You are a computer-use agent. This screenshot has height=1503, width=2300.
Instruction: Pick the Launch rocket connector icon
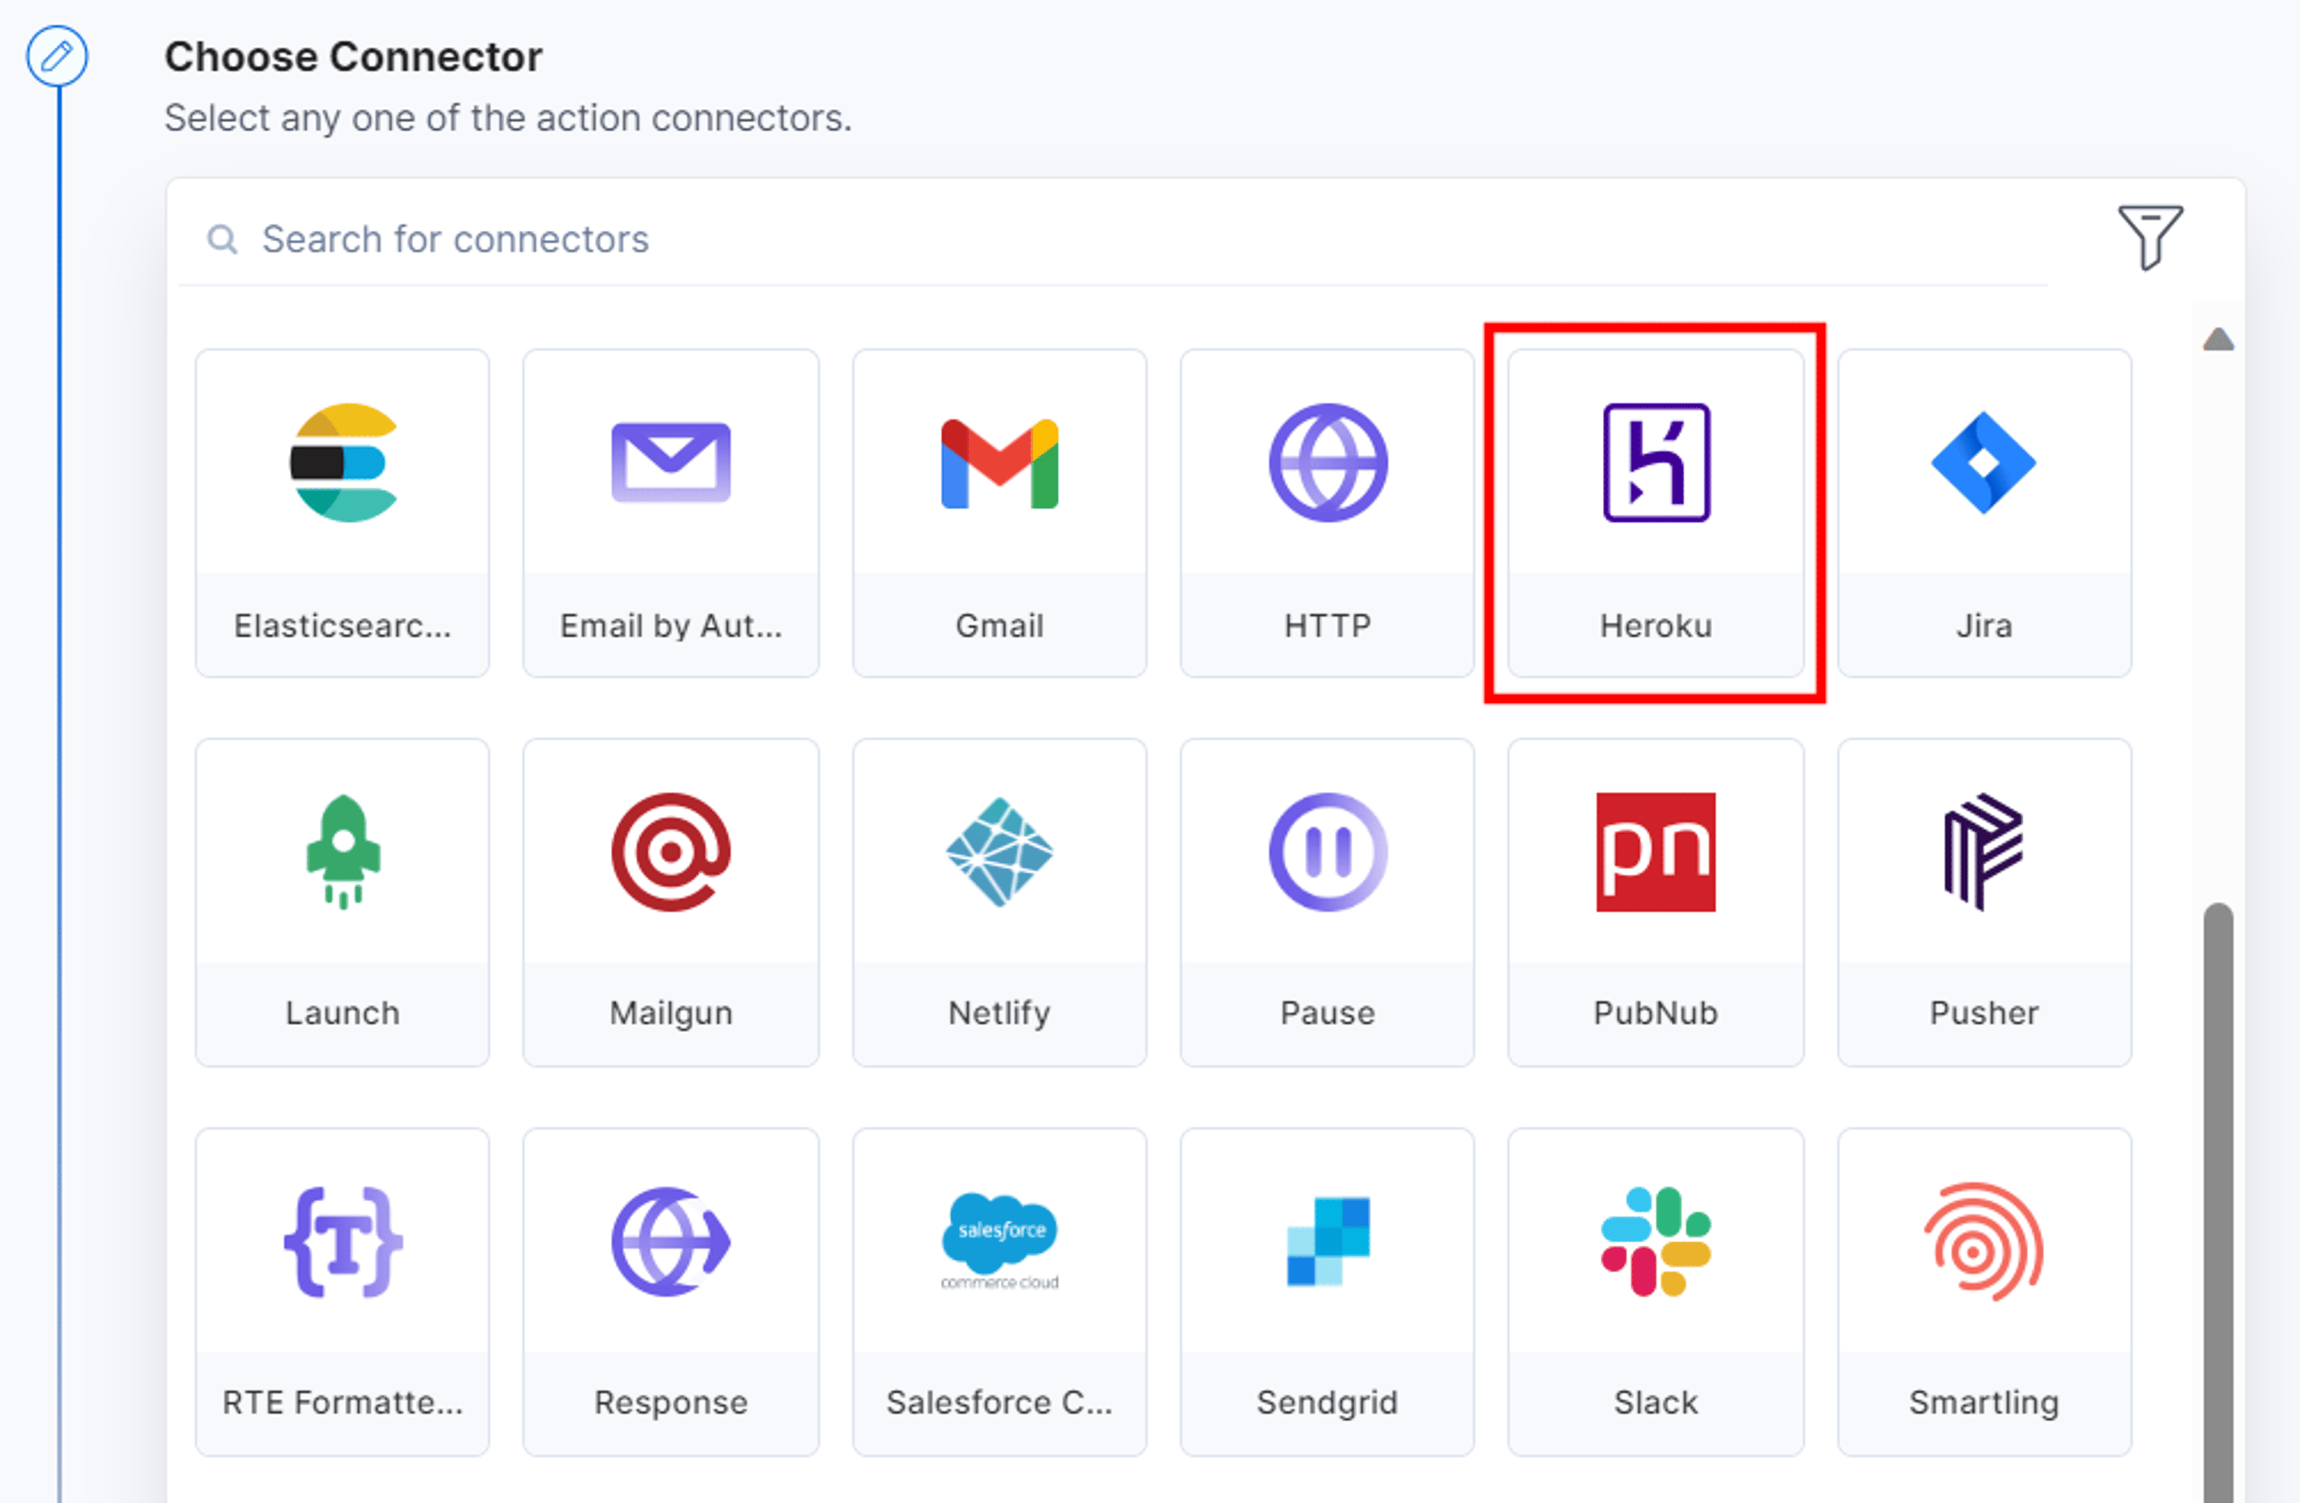coord(343,851)
